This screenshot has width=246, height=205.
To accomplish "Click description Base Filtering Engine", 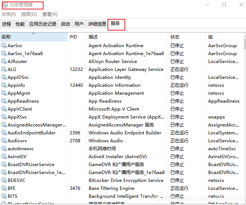I will (111, 188).
